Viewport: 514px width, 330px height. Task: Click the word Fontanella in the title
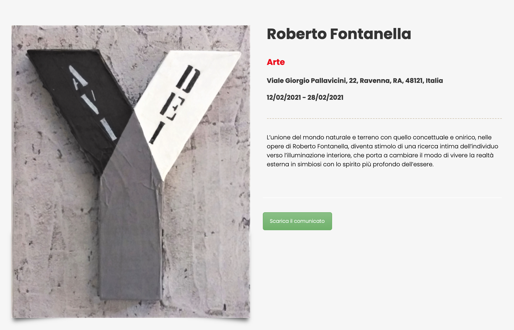coord(371,34)
